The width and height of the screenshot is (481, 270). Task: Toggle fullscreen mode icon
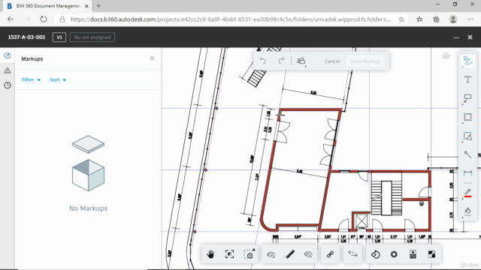(431, 254)
